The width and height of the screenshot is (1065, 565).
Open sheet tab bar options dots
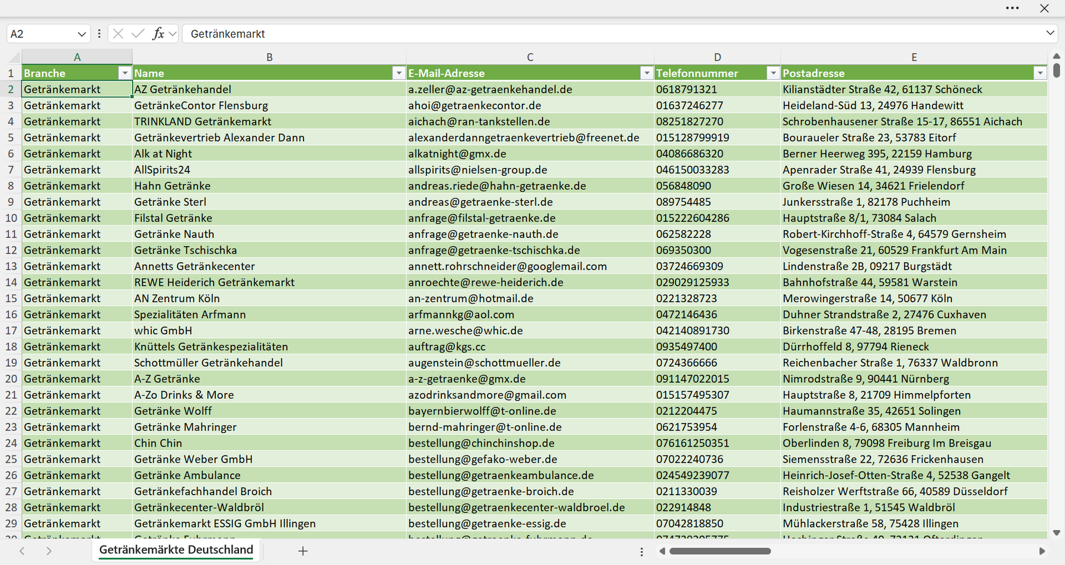point(642,551)
